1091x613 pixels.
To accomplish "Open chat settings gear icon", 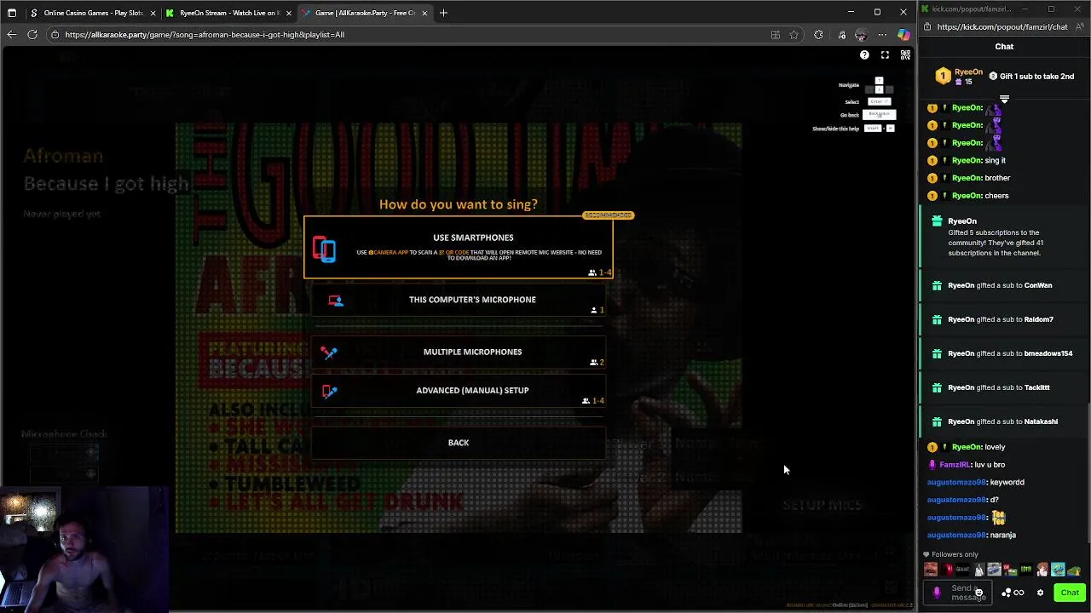I will pyautogui.click(x=1040, y=593).
